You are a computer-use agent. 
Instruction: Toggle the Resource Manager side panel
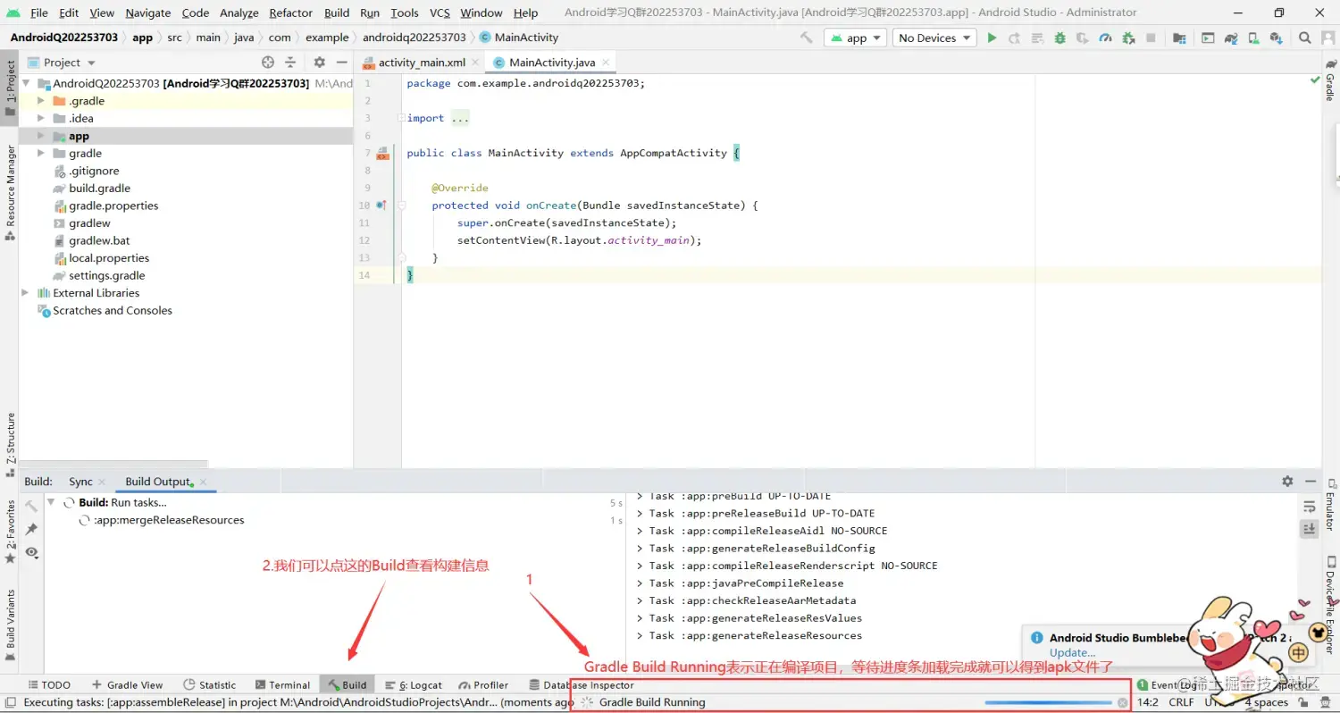(x=10, y=192)
